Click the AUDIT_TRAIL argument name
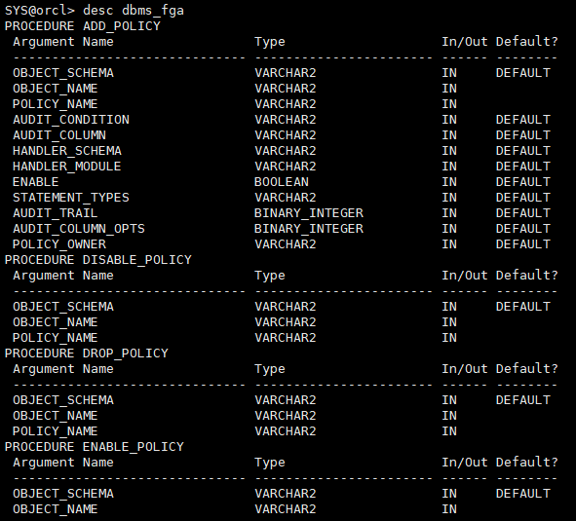Screen dimensions: 576x521 pyautogui.click(x=56, y=213)
